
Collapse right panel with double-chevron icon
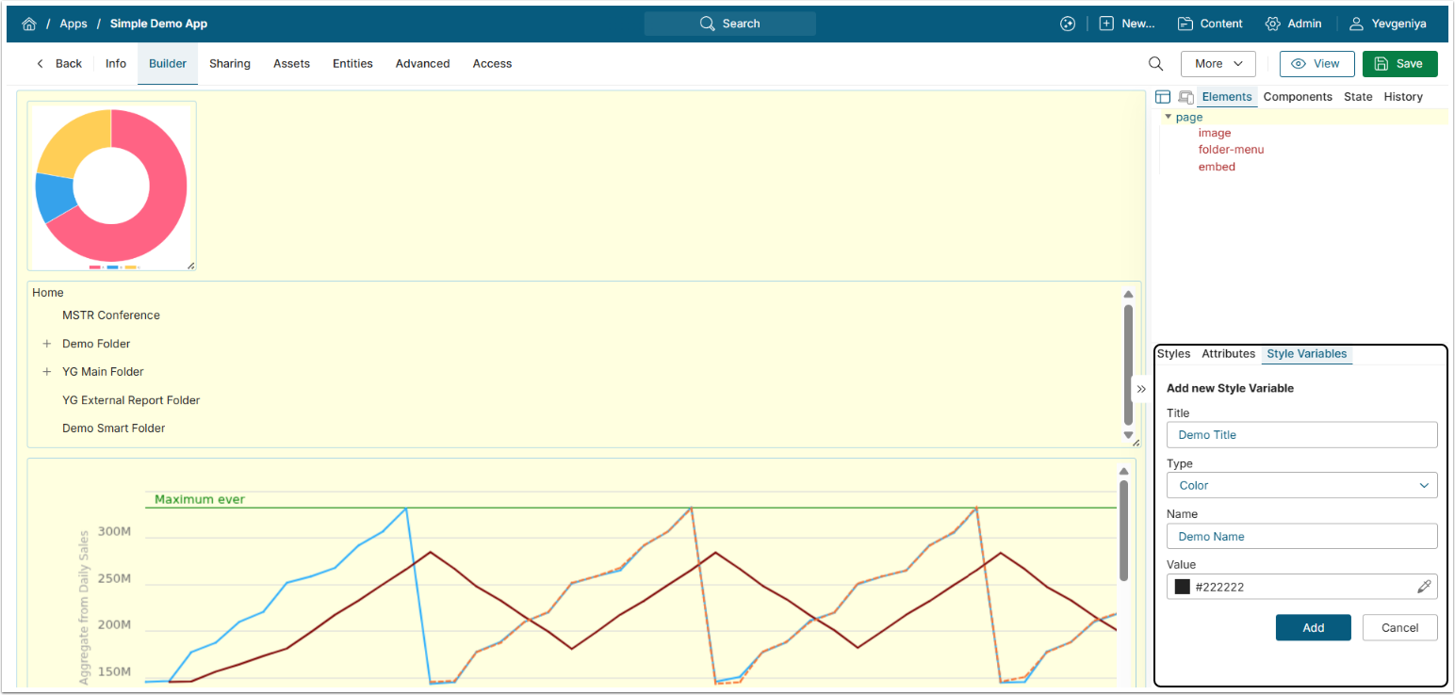click(x=1141, y=389)
